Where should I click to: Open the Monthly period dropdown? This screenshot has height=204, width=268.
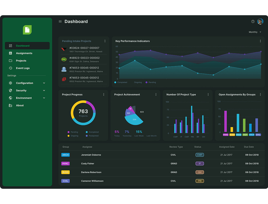(255, 32)
